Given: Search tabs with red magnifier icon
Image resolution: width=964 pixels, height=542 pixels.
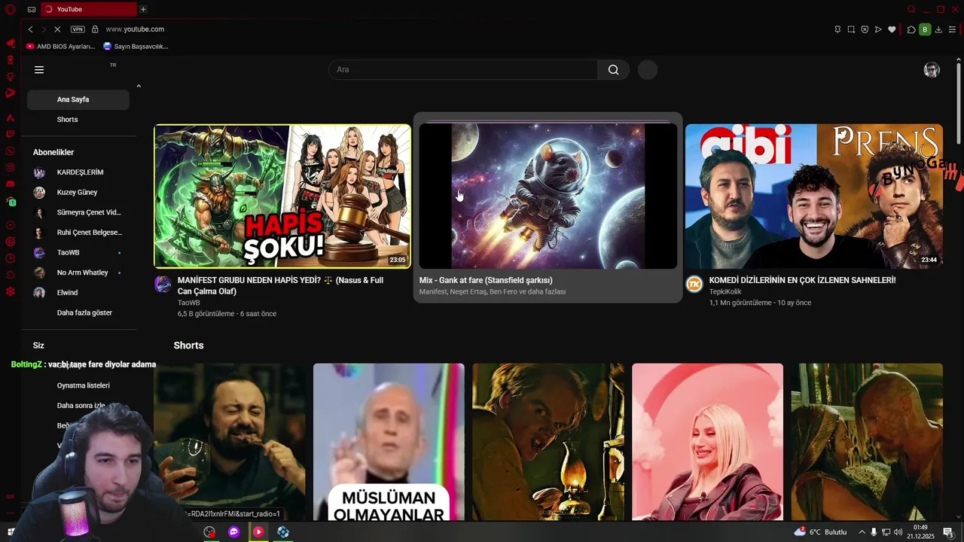Looking at the screenshot, I should [x=911, y=9].
